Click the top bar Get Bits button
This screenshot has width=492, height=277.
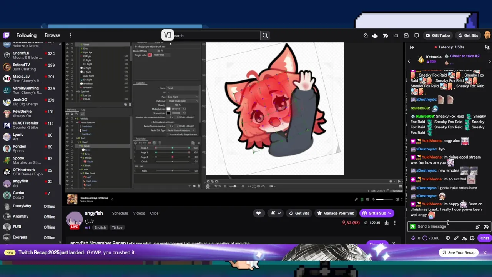(x=468, y=35)
